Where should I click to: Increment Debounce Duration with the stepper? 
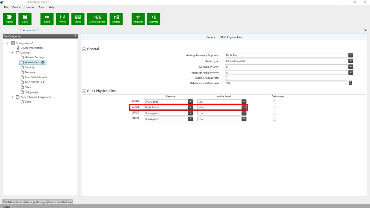[351, 81]
